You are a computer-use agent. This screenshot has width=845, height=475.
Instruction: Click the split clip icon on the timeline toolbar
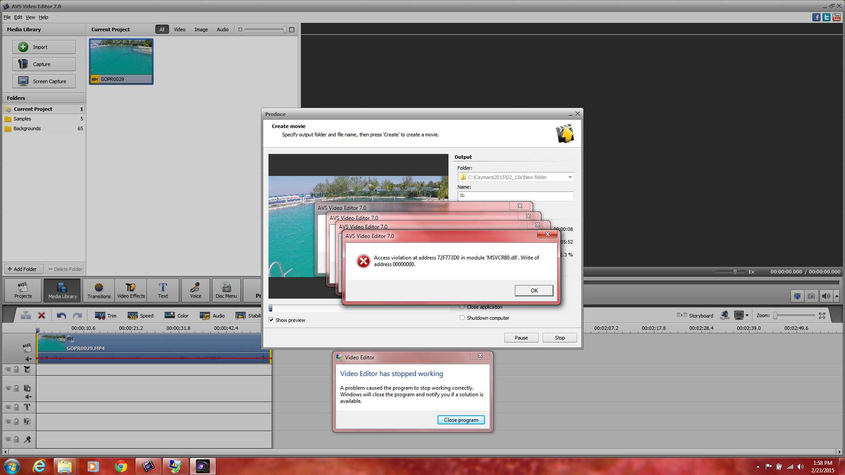coord(26,315)
